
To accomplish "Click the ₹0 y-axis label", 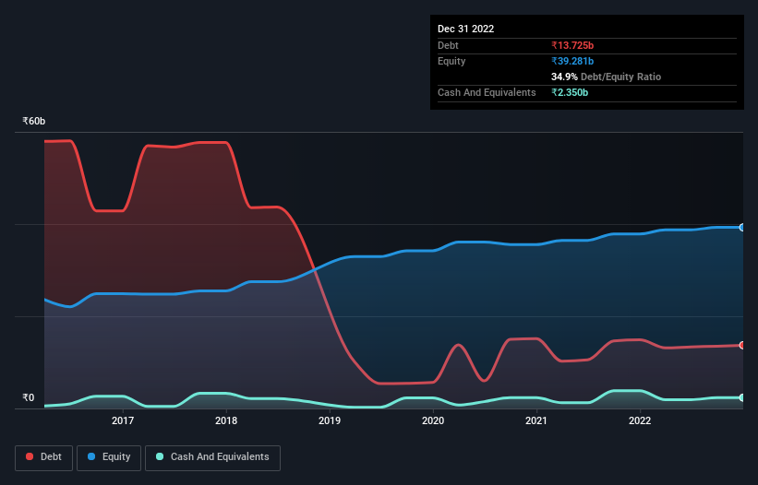I will (x=29, y=397).
